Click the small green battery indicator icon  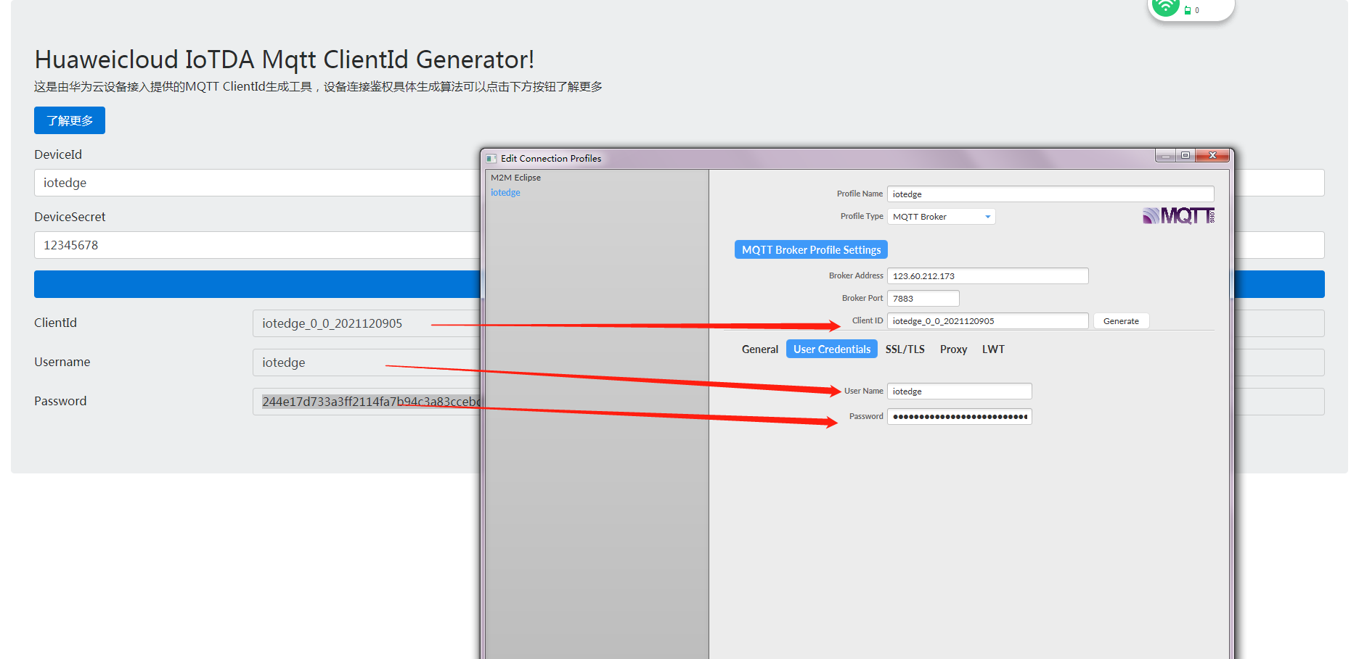point(1188,10)
